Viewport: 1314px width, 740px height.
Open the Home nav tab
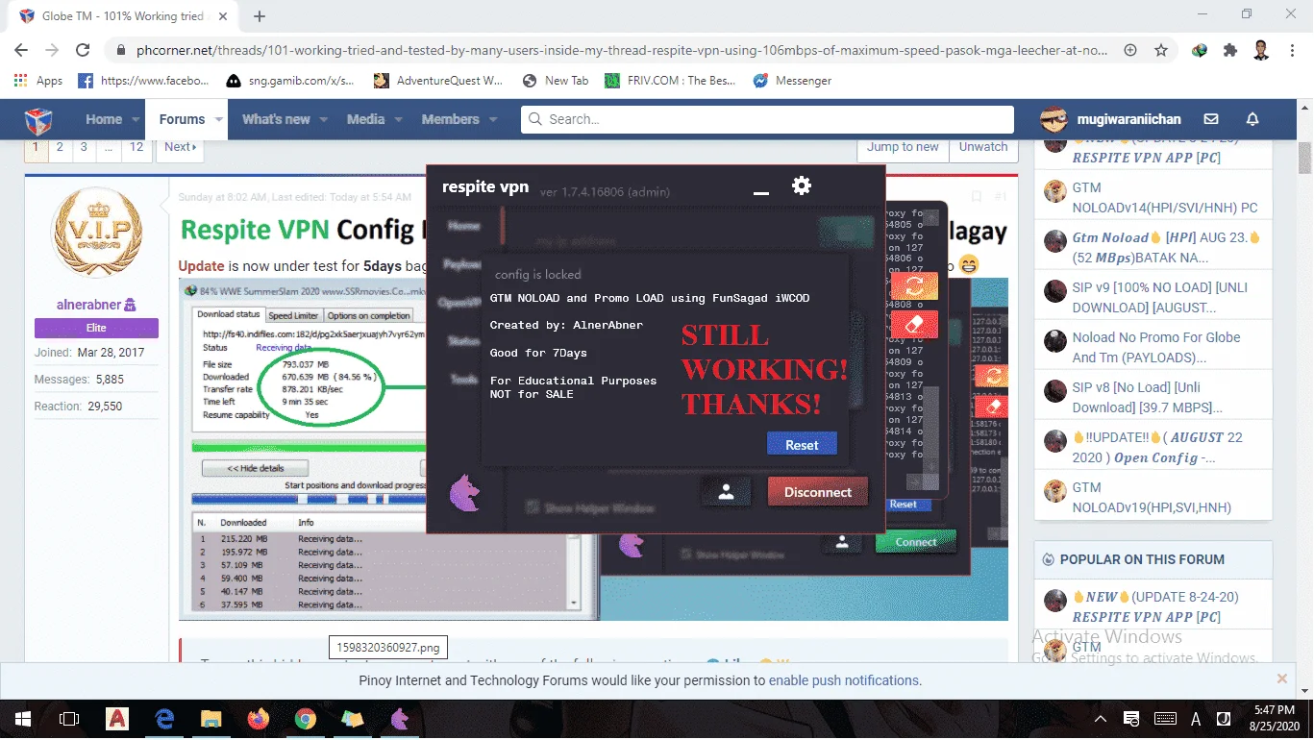click(x=104, y=120)
